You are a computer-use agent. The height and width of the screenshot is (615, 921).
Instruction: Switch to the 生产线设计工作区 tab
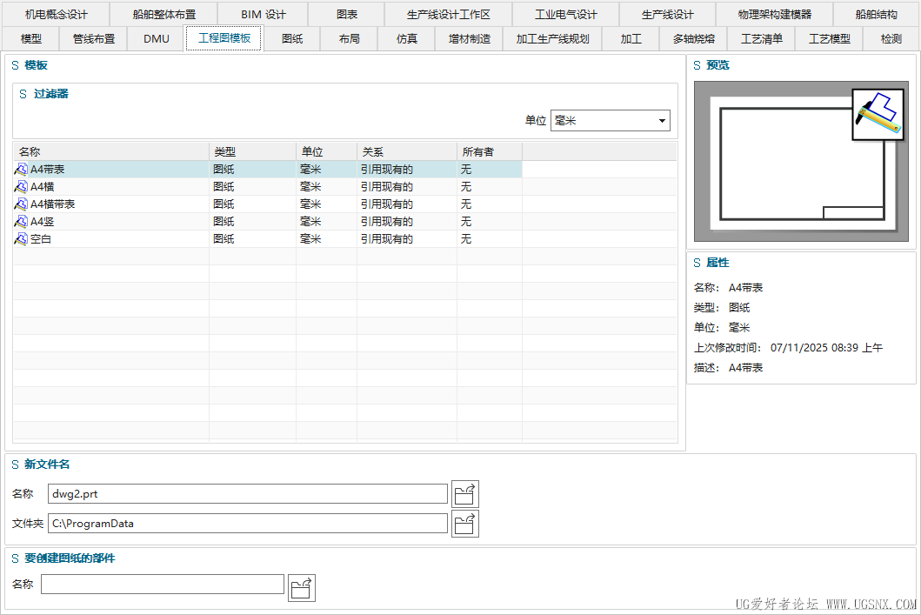tap(449, 14)
